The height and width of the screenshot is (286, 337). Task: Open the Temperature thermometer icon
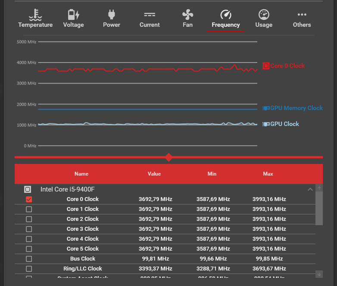(35, 15)
